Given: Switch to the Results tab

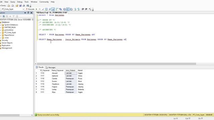Looking at the screenshot, I should pos(40,67).
